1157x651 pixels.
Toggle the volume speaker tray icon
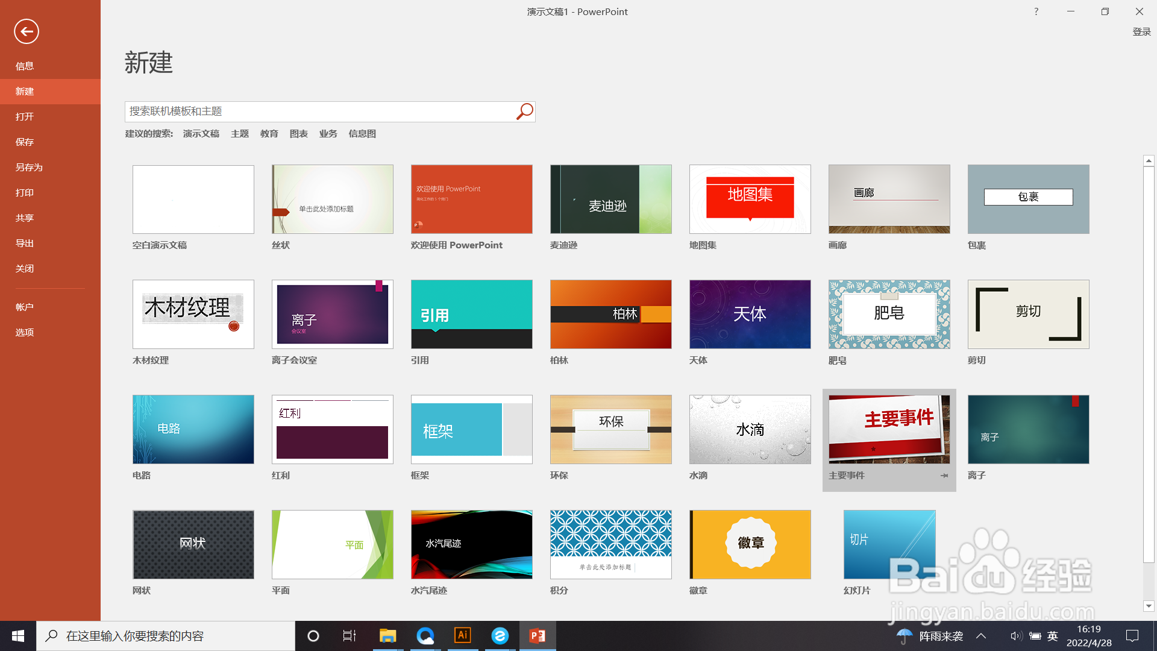coord(1016,636)
